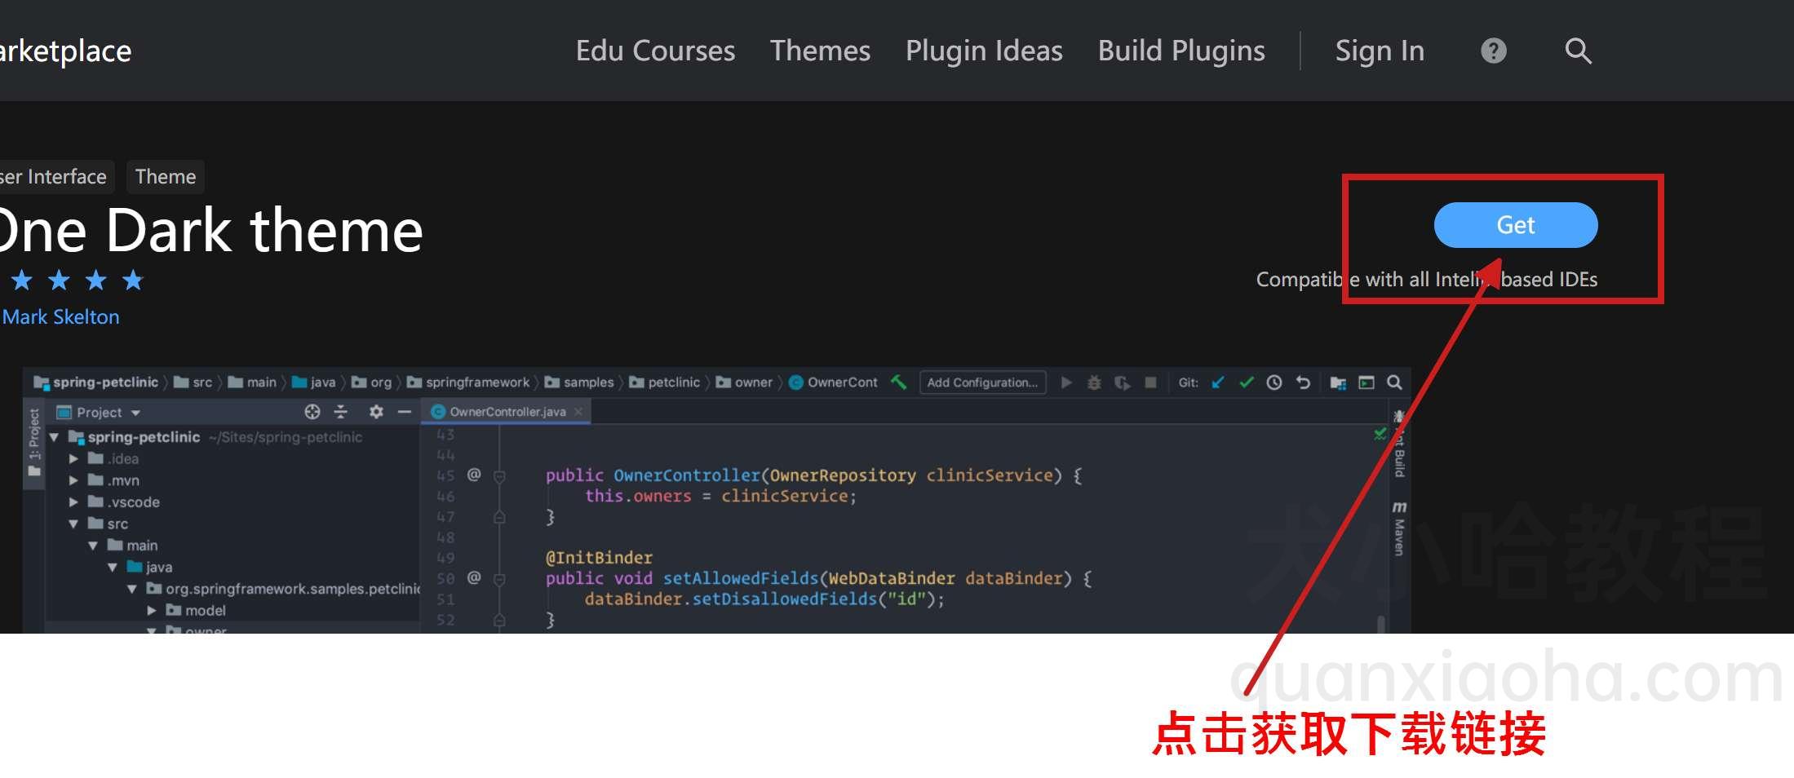Image resolution: width=1794 pixels, height=778 pixels.
Task: Click springframework breadcrumb segment
Action: click(x=468, y=382)
